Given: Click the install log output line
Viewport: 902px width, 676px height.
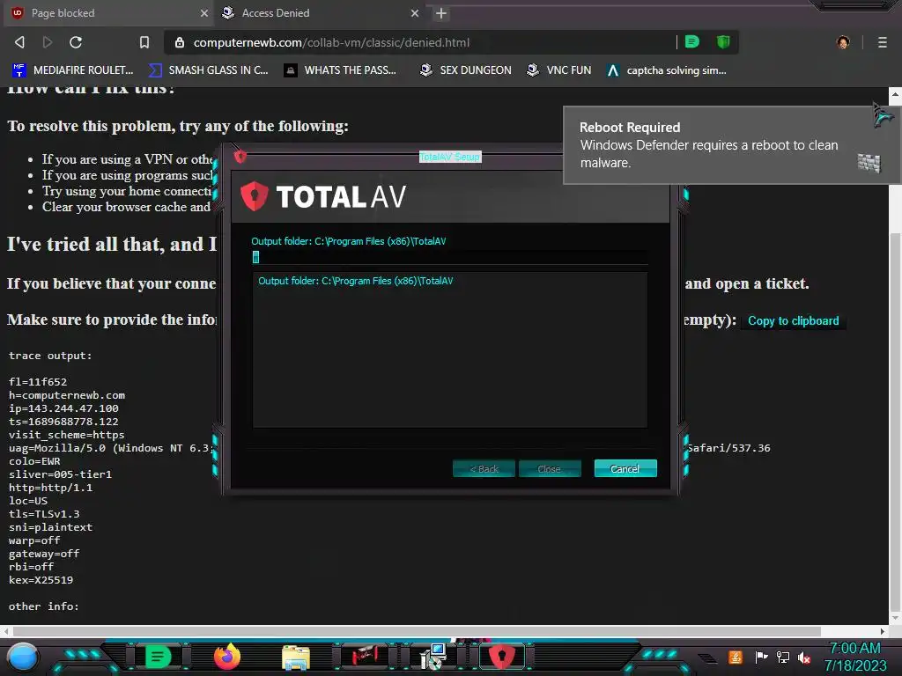Looking at the screenshot, I should (x=356, y=281).
